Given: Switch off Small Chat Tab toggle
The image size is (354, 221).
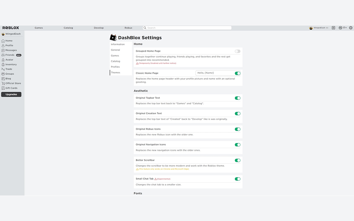Looking at the screenshot, I should 237,179.
